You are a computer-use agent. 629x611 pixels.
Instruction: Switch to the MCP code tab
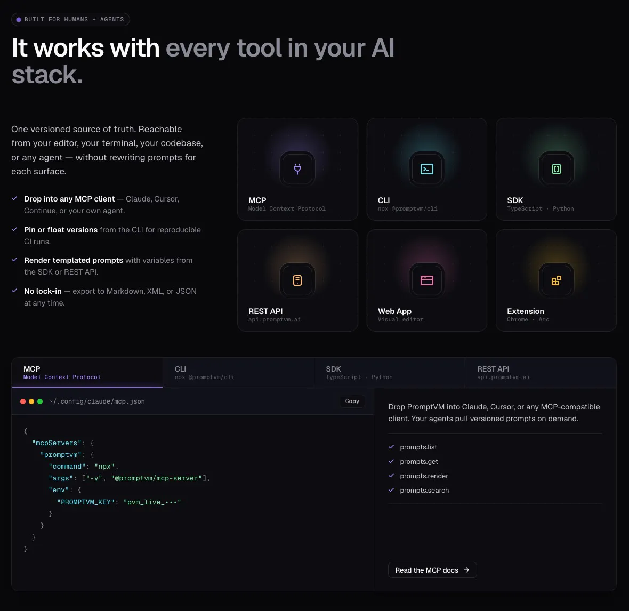[87, 373]
